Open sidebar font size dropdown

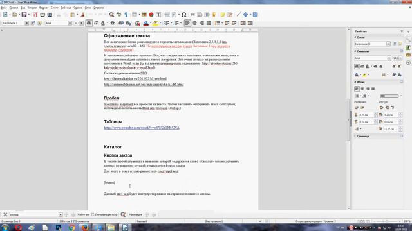(x=400, y=58)
